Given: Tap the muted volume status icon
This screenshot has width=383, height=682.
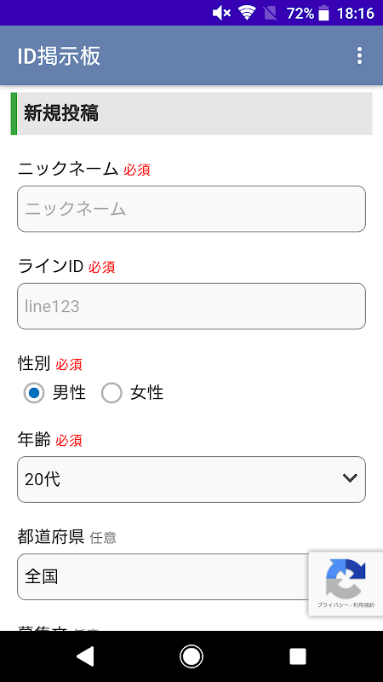Looking at the screenshot, I should (221, 14).
